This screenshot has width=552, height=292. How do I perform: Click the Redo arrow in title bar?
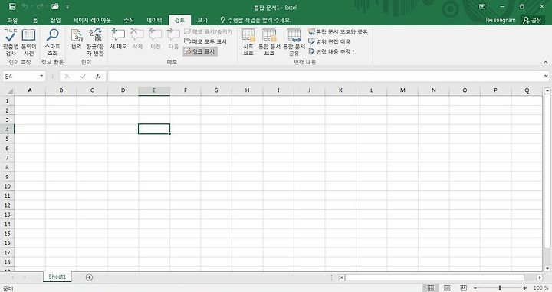(40, 6)
